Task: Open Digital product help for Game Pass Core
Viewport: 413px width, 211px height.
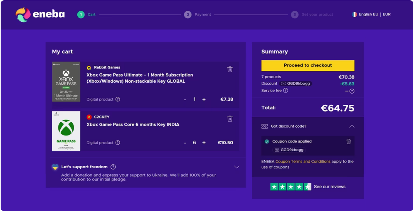Action: tap(118, 143)
